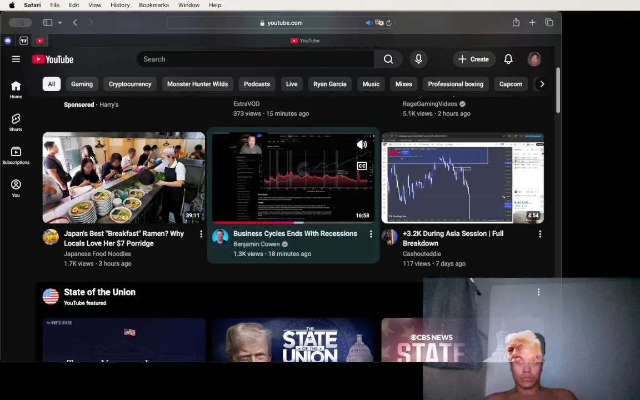Show more filter chips with right arrow
This screenshot has height=400, width=640.
pyautogui.click(x=542, y=84)
